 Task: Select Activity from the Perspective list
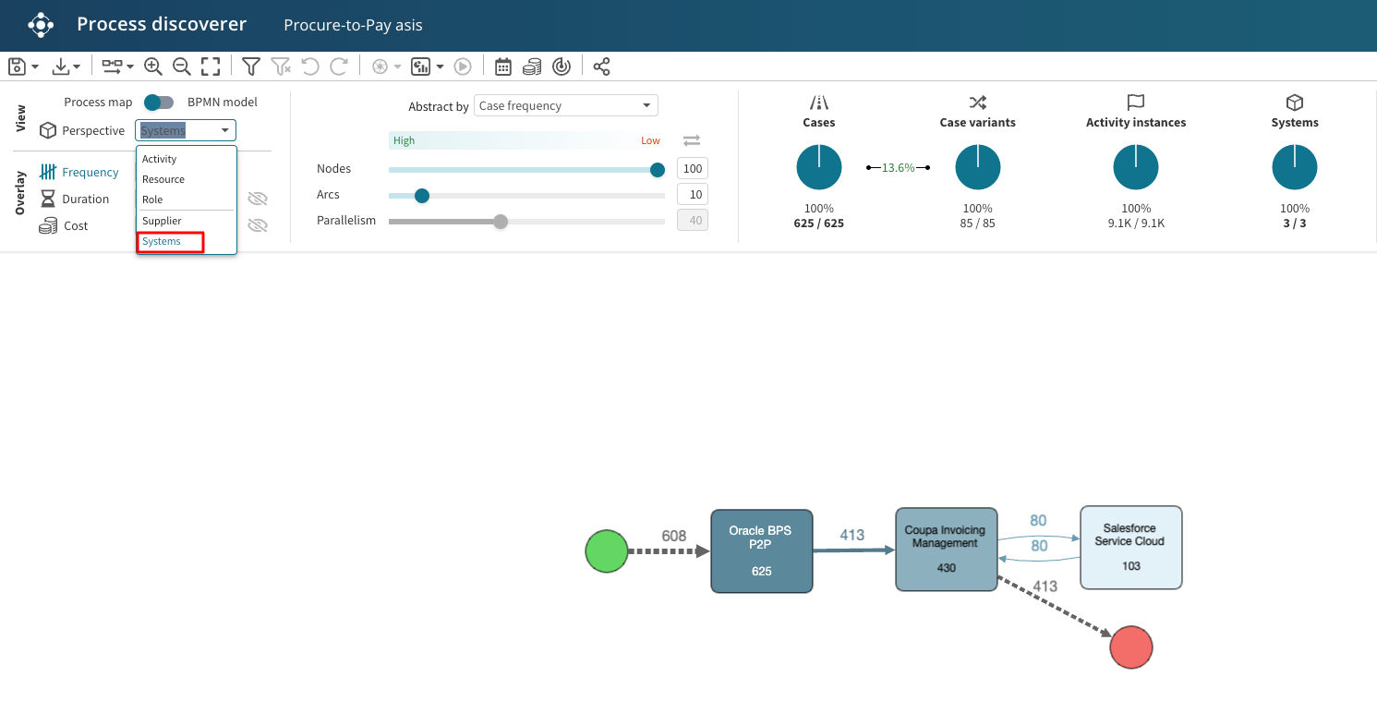pos(160,159)
